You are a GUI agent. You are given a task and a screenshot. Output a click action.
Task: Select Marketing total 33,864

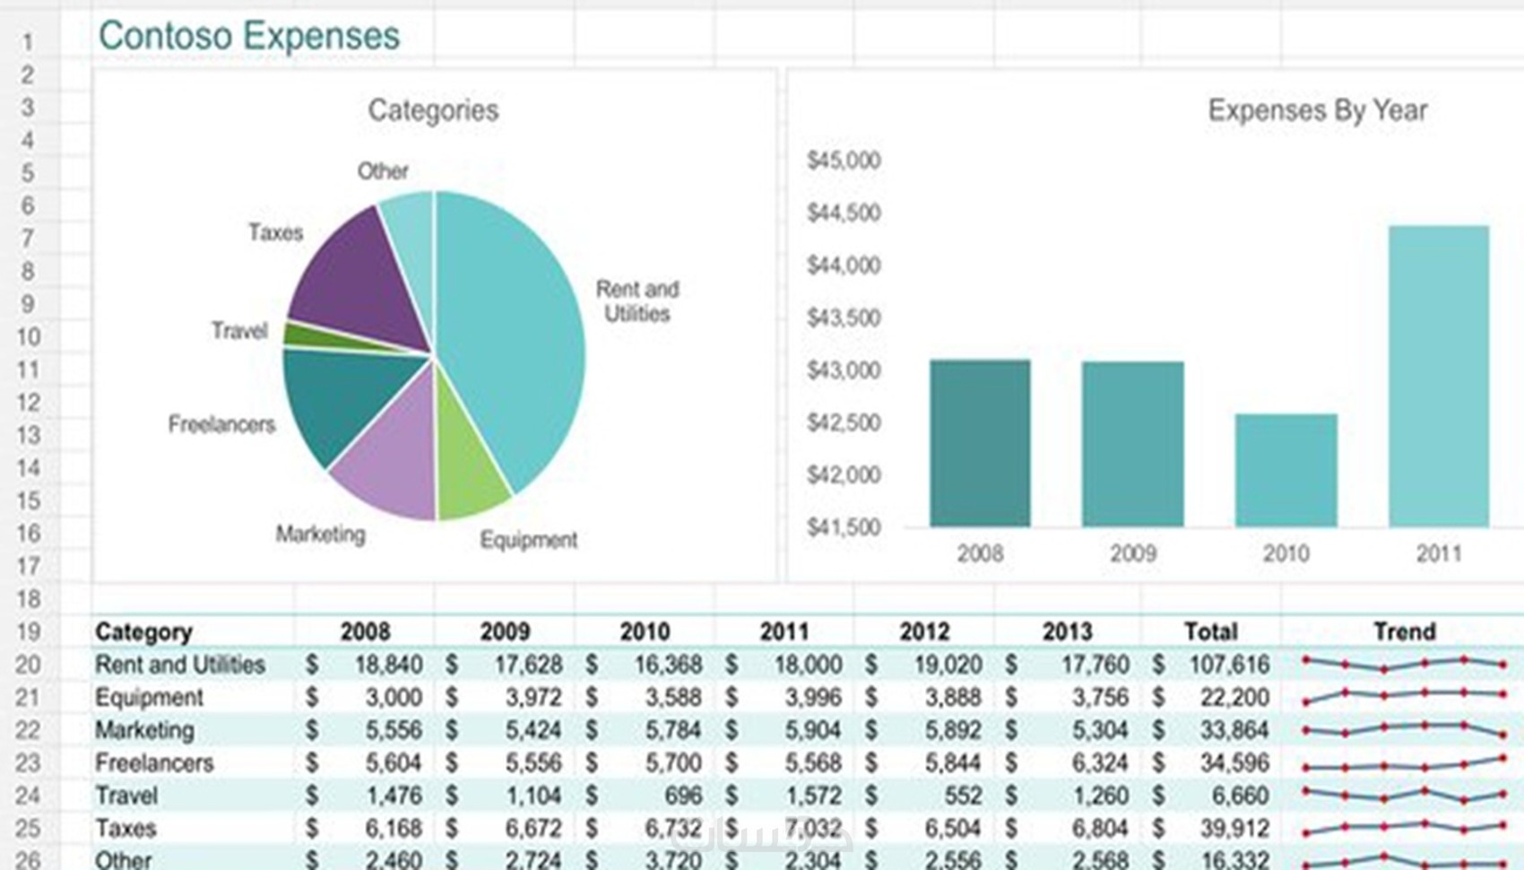tap(1210, 730)
